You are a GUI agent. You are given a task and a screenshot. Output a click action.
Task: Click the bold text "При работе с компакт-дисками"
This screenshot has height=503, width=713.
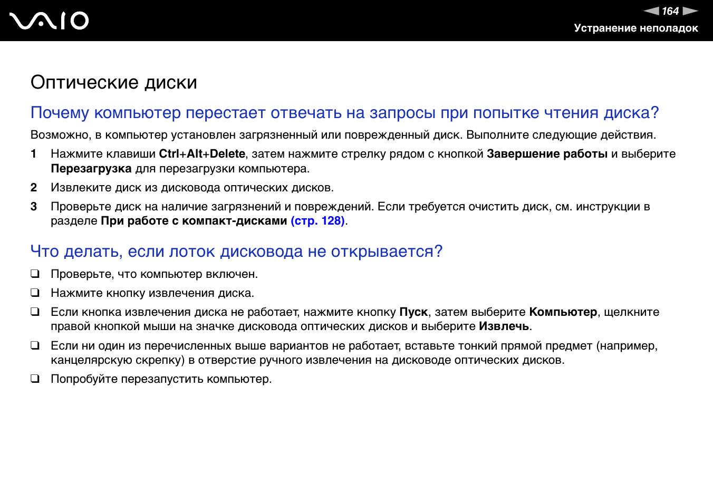pos(194,221)
